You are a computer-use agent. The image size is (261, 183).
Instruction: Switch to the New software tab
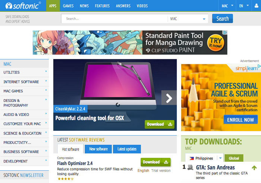click(98, 149)
